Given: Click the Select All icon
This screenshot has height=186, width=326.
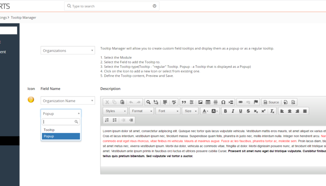Looking at the screenshot, I should pos(165,102).
